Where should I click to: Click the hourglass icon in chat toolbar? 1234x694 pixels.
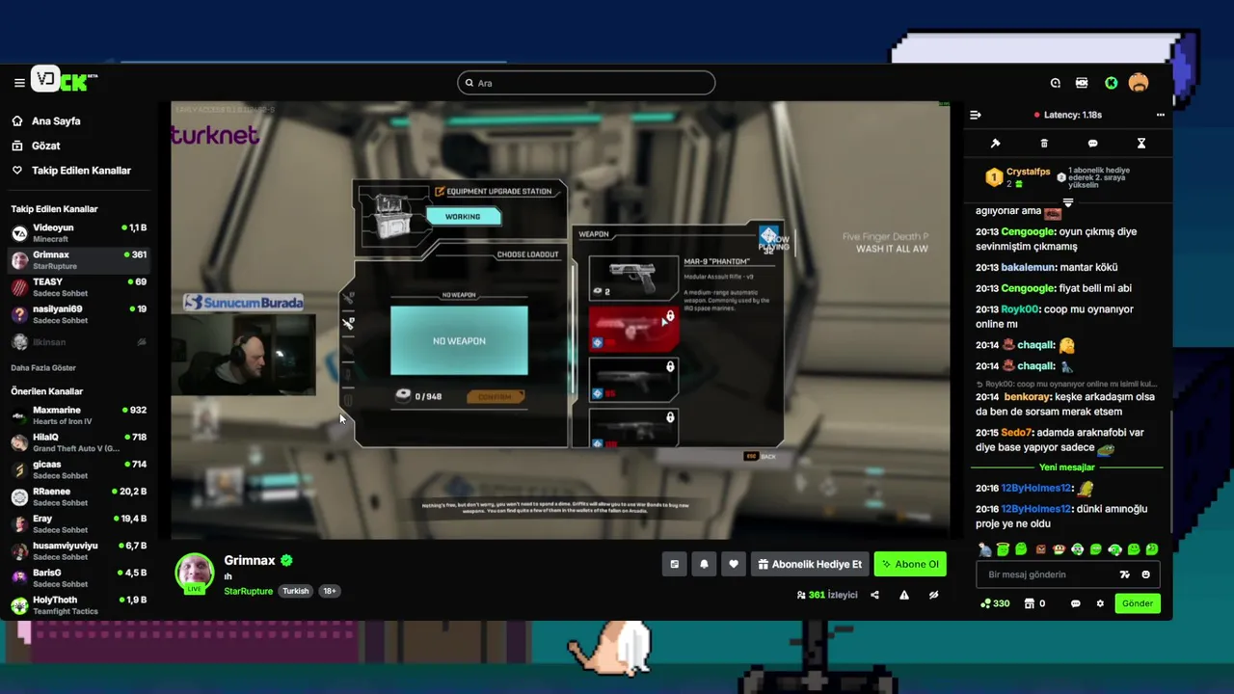[1141, 144]
